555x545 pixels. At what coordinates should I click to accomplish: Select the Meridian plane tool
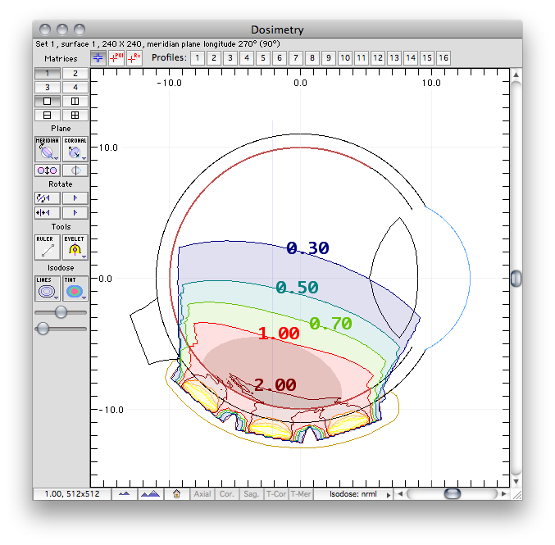[x=47, y=148]
